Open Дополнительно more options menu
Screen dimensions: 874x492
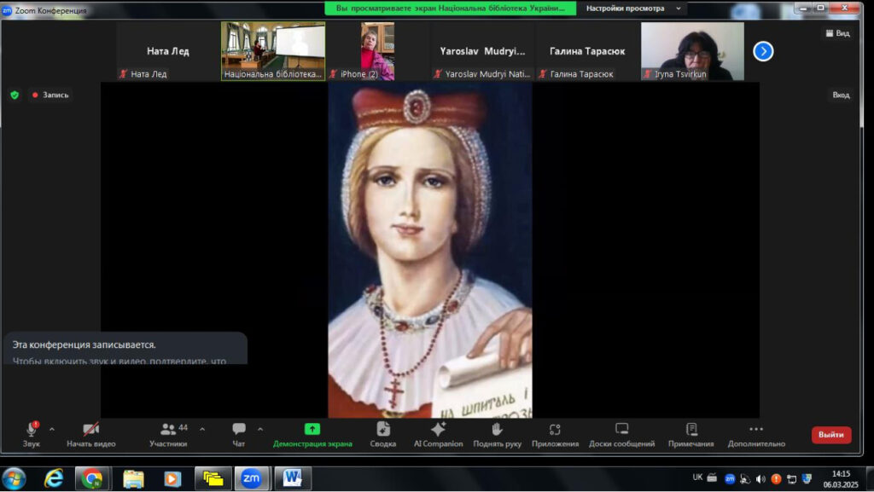click(x=756, y=434)
